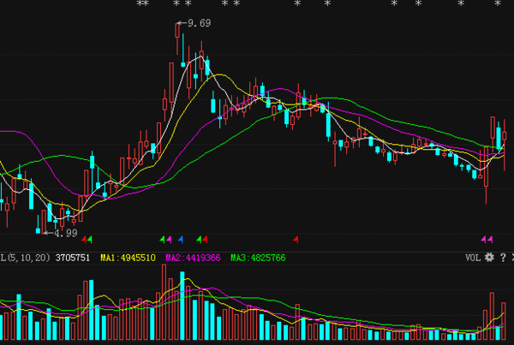Select the leftmost red flag near 4.99
This screenshot has width=514, height=345.
(x=84, y=240)
